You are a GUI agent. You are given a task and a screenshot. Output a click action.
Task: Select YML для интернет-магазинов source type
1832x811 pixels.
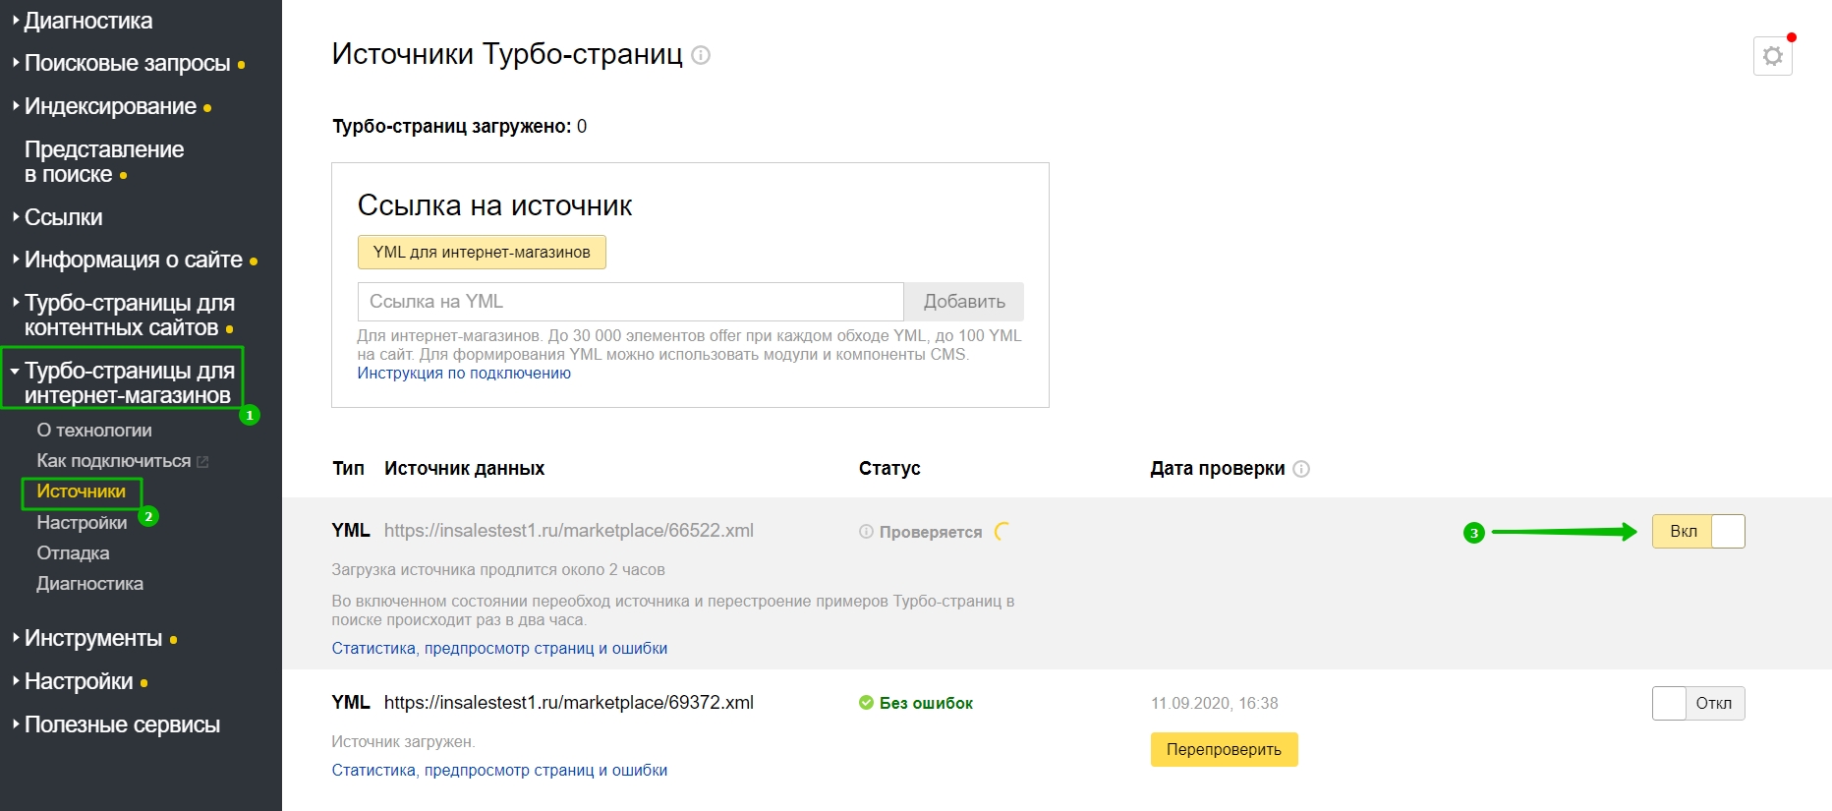pyautogui.click(x=482, y=253)
